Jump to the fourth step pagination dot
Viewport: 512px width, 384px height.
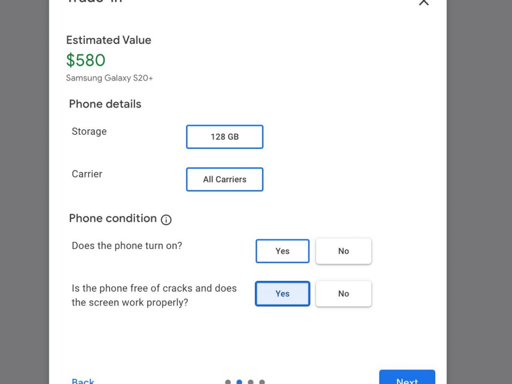tap(262, 382)
